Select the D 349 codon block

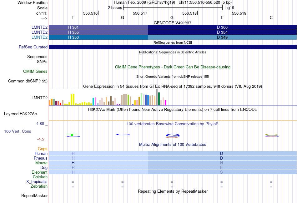[222, 37]
